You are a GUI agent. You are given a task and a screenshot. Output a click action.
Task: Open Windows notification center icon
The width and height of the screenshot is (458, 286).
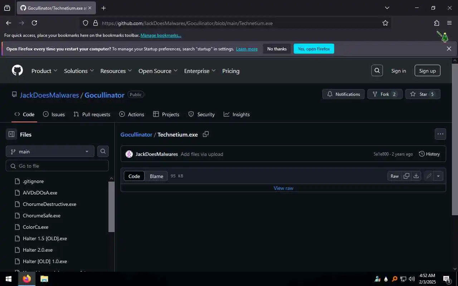(447, 279)
